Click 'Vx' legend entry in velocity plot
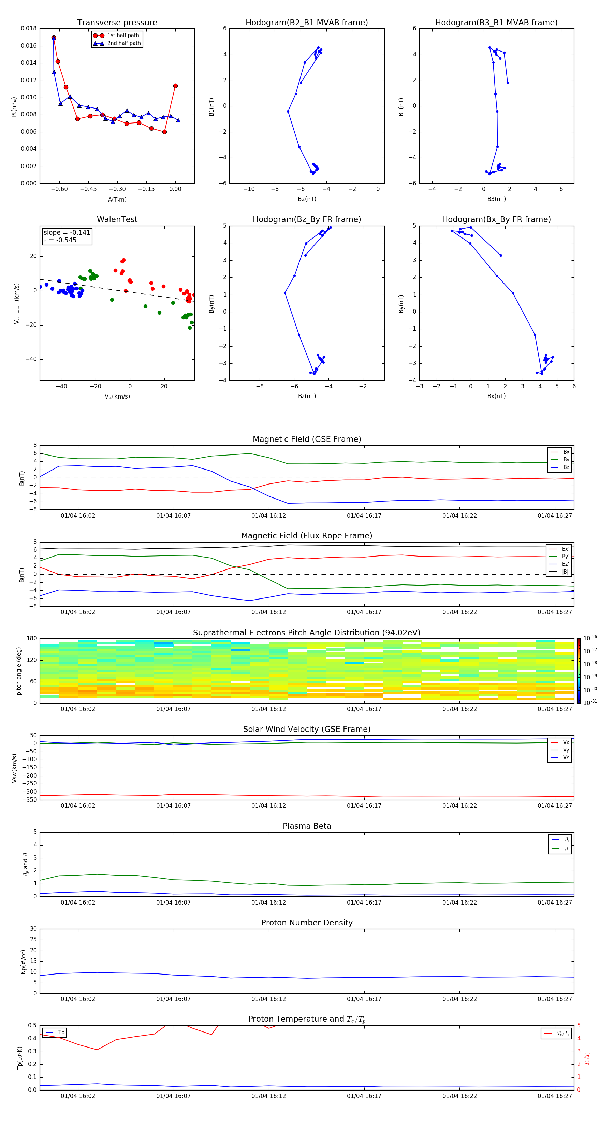 560,742
